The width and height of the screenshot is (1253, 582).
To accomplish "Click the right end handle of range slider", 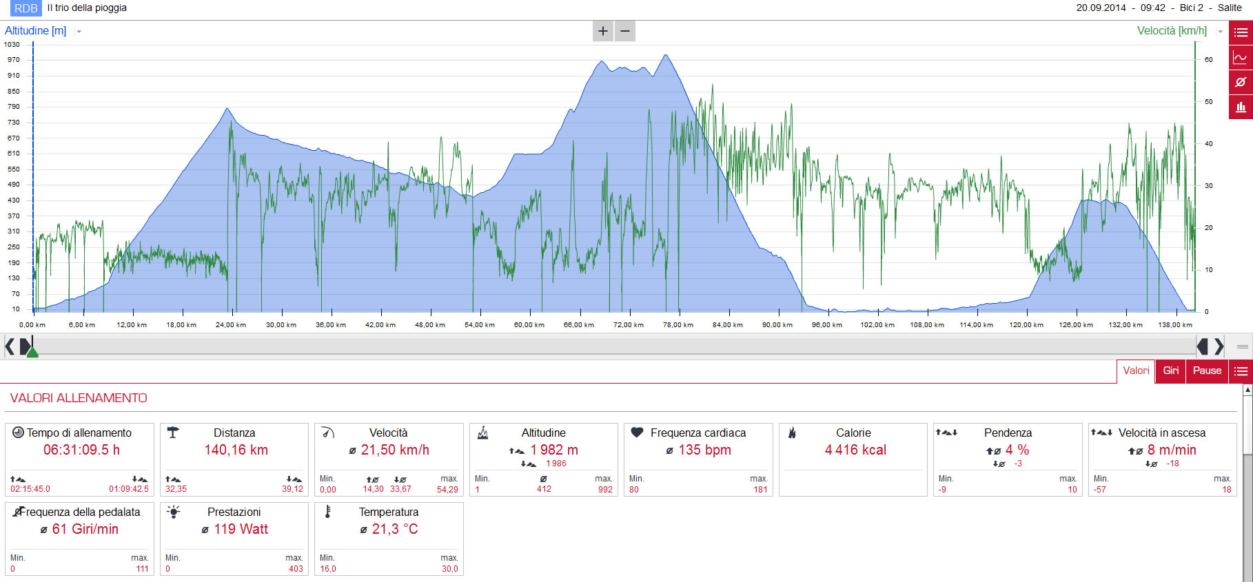I will click(x=1203, y=346).
